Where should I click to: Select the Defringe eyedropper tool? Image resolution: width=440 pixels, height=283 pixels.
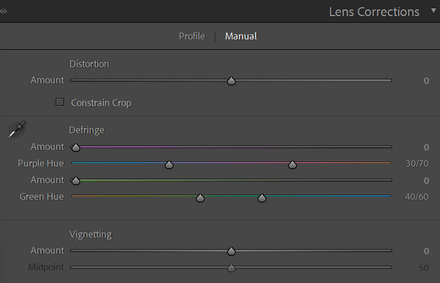pos(17,129)
